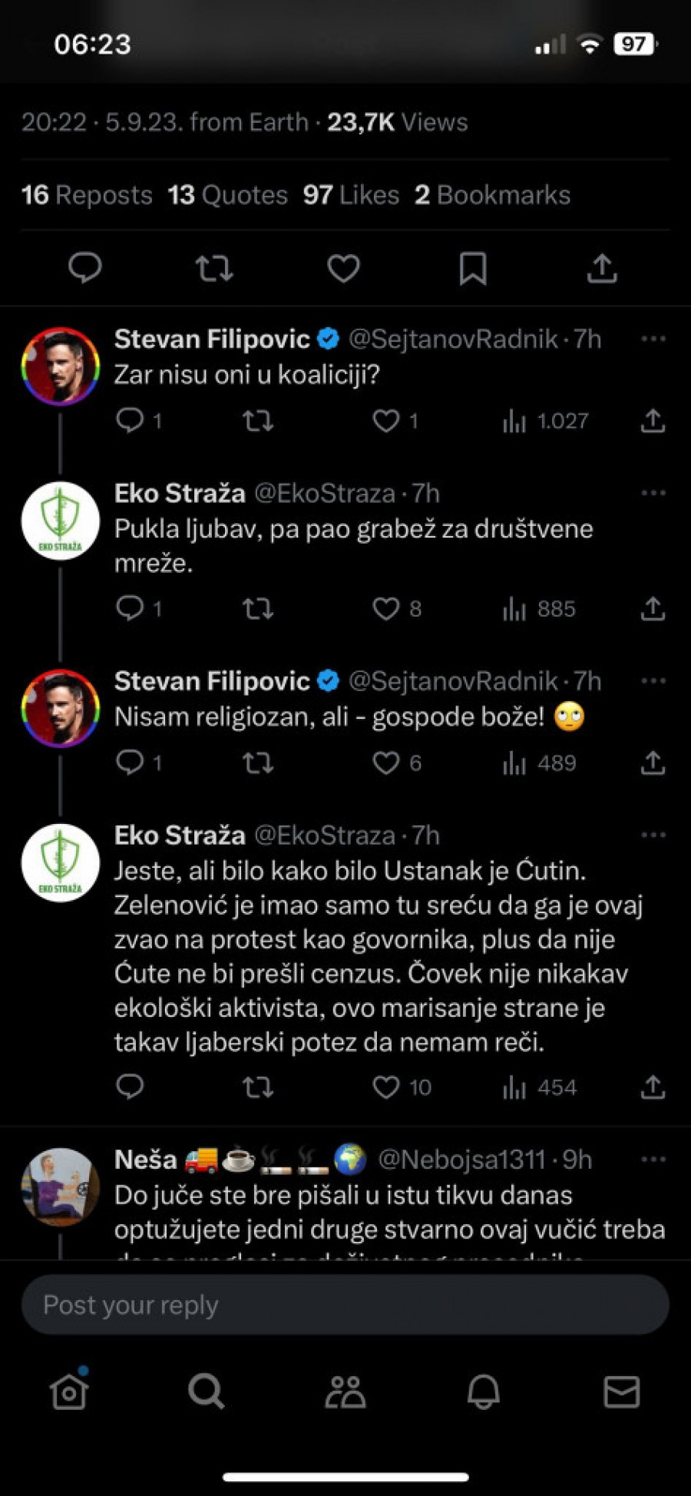This screenshot has width=691, height=1496.
Task: Open the Search tab
Action: [207, 1391]
